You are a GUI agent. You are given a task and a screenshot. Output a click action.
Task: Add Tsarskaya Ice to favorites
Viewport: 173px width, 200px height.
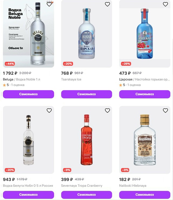tap(107, 4)
